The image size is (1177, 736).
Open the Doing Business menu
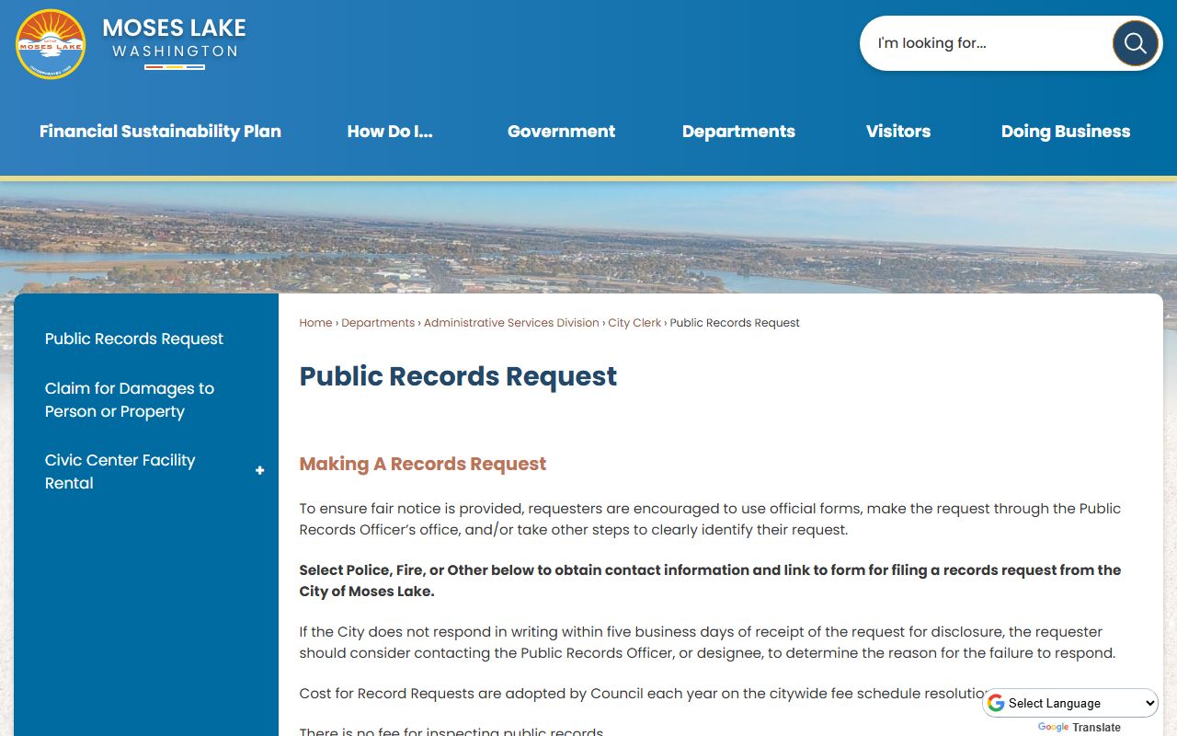1066,132
